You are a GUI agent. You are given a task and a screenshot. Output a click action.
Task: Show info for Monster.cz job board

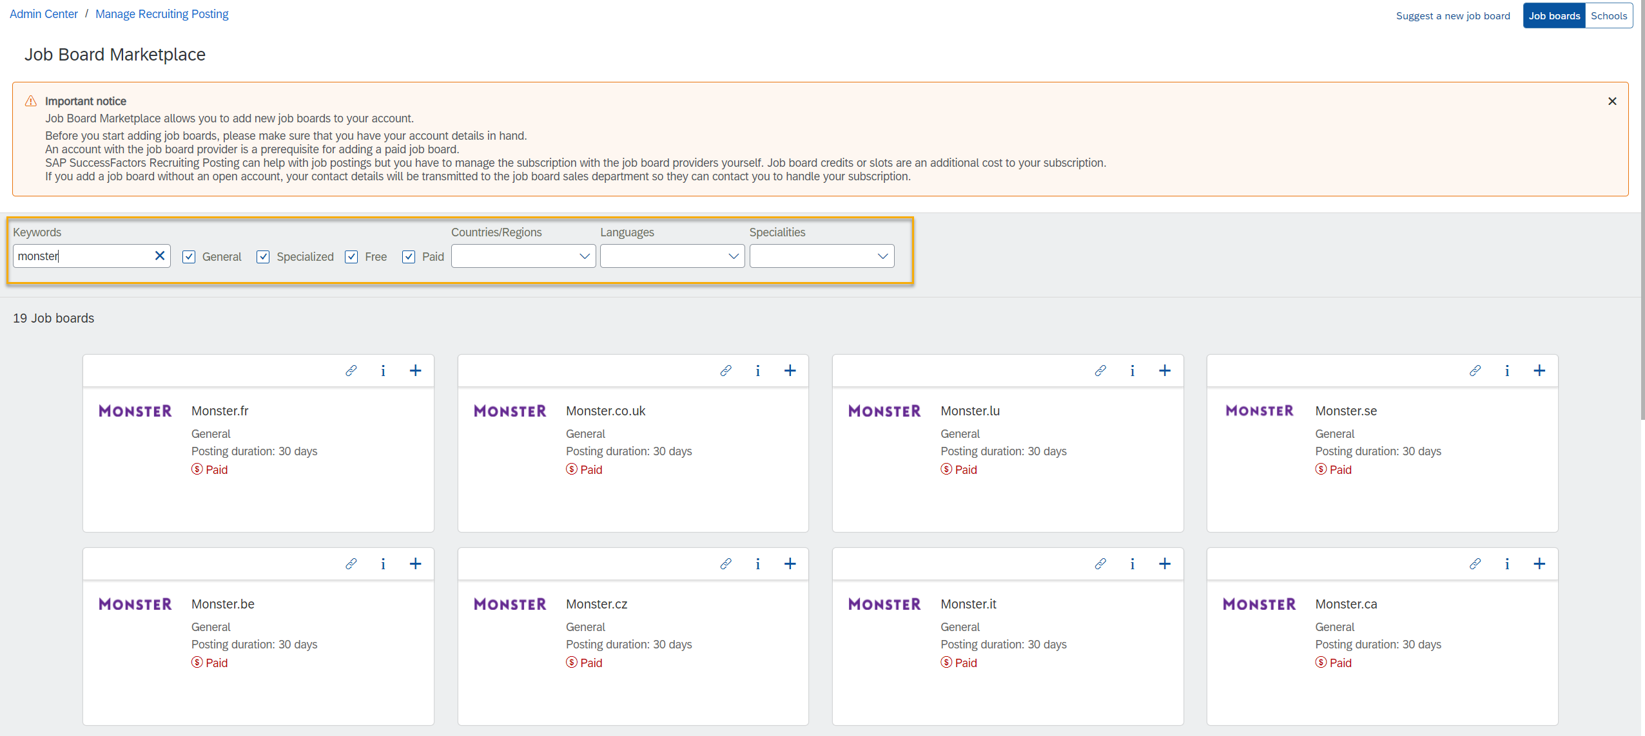pyautogui.click(x=758, y=563)
